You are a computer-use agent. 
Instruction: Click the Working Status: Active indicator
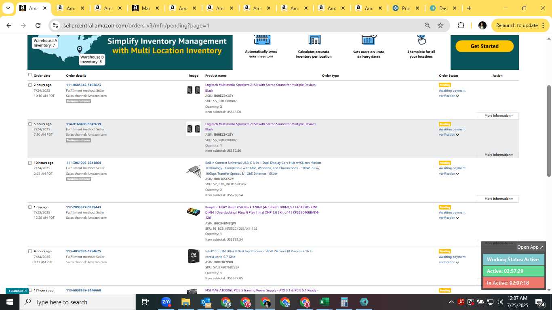point(514,260)
